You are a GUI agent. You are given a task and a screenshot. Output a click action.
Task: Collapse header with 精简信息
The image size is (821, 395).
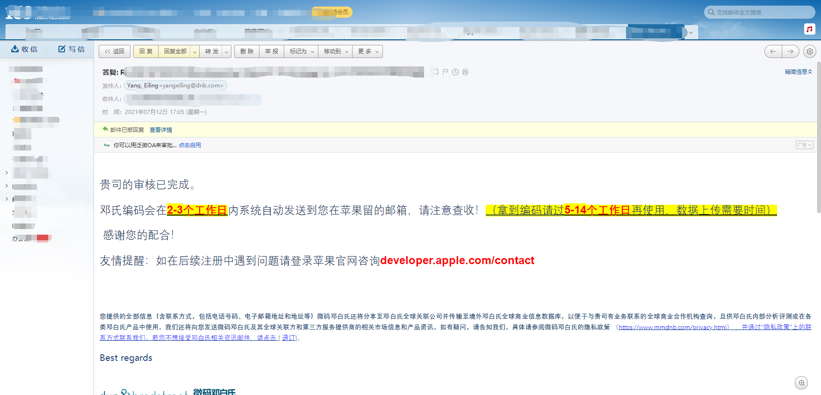[799, 72]
